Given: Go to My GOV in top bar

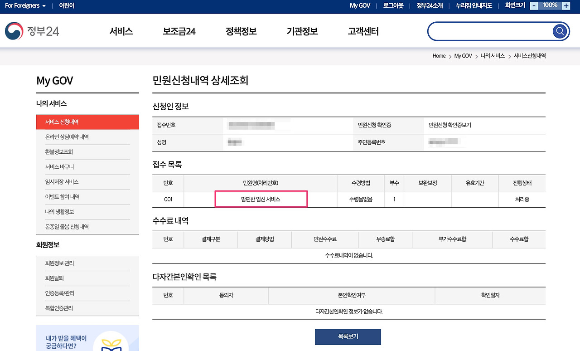Looking at the screenshot, I should [360, 5].
